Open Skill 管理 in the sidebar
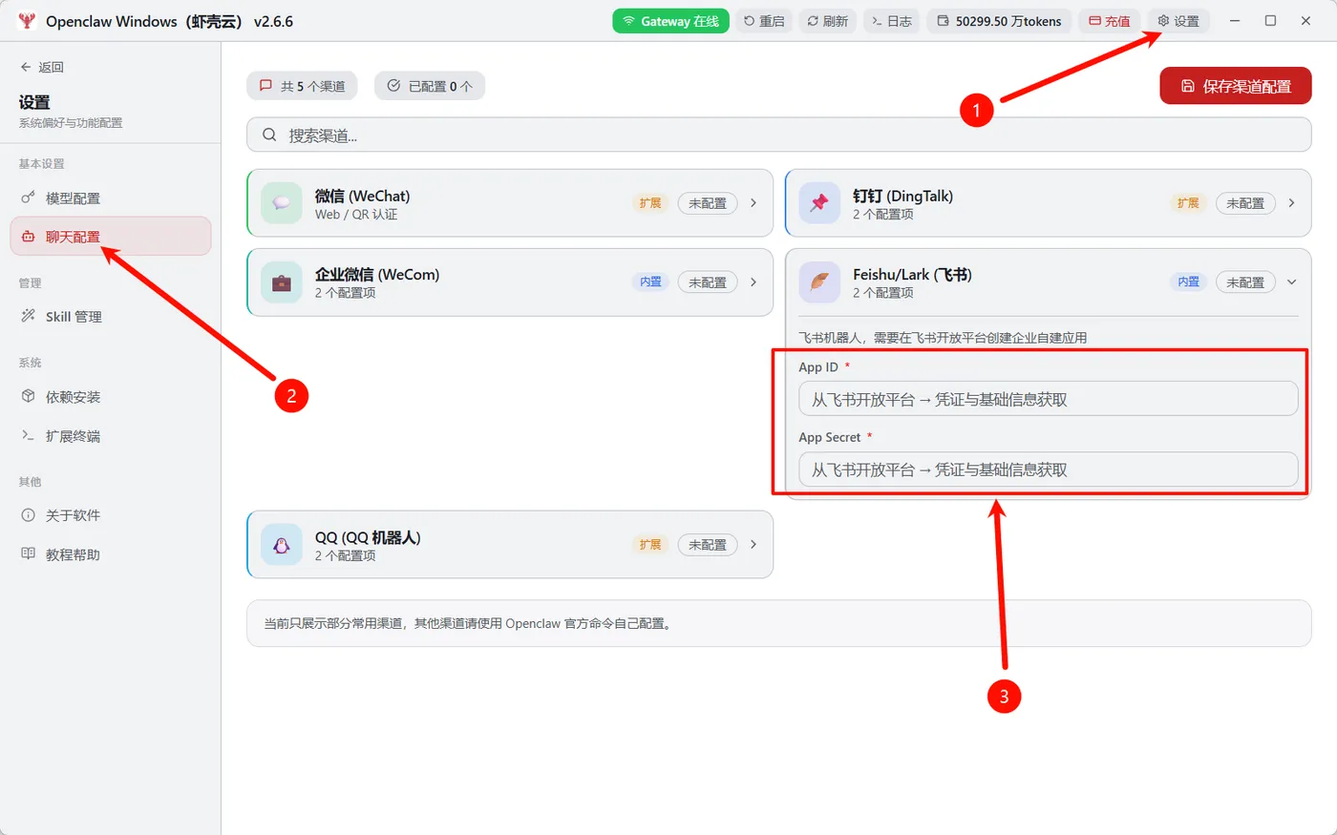1337x835 pixels. pos(111,316)
